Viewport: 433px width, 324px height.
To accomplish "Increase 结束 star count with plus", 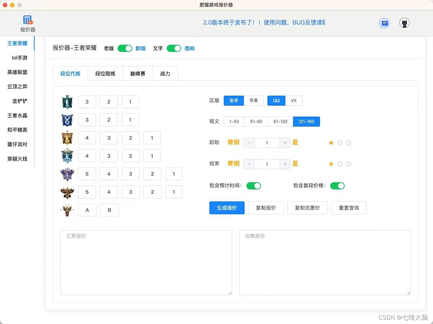I will (285, 164).
